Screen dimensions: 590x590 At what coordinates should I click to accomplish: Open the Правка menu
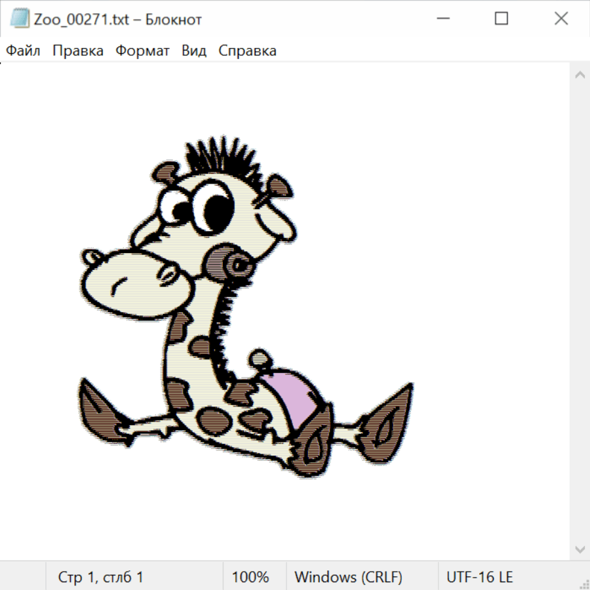tap(78, 51)
